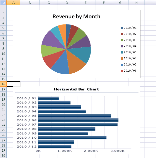Select row 29 header

[x=3, y=150]
